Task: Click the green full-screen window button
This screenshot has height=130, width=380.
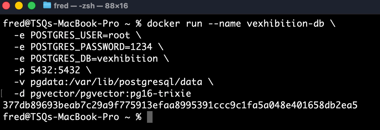Action: coord(32,6)
